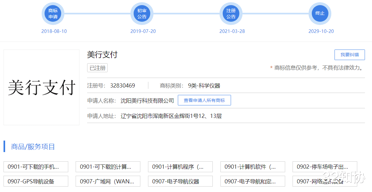This screenshot has height=192, width=372.
Task: Expand the truncated 0901-可下载的计算 item
Action: pos(108,167)
